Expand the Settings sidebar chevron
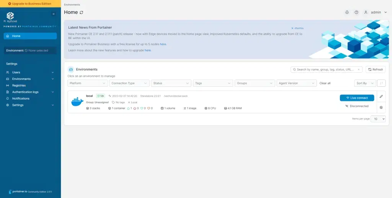This screenshot has height=198, width=392. (52, 105)
